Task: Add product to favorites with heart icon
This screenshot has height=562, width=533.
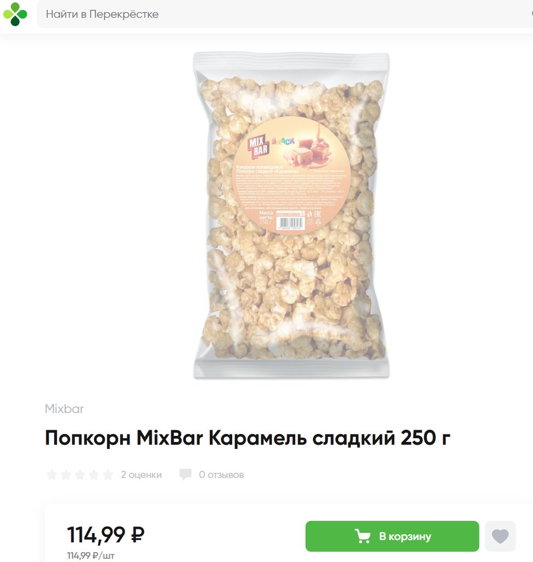Action: pos(500,536)
